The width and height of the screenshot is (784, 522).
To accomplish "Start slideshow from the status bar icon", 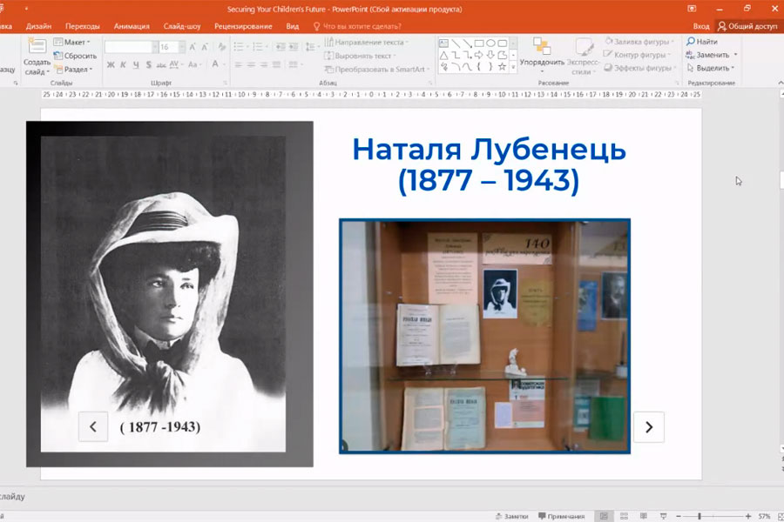I will [x=665, y=516].
